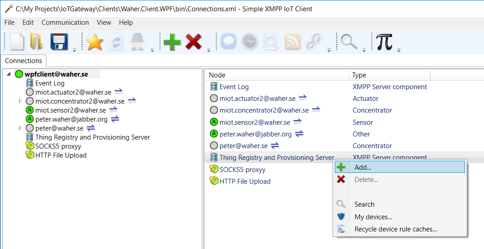
Task: Click the Save floppy disk icon
Action: tap(59, 42)
